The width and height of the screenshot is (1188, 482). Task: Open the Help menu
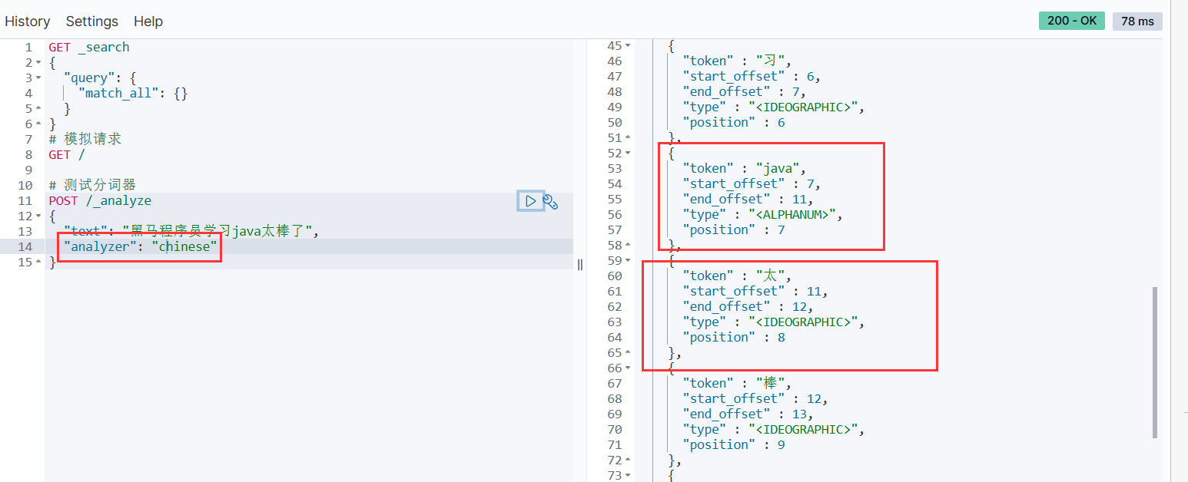click(x=148, y=21)
